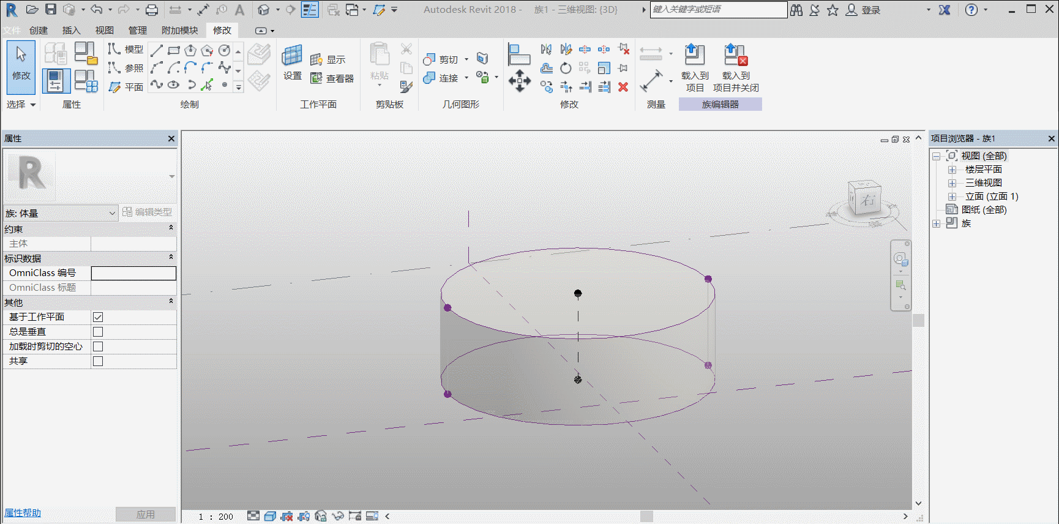This screenshot has width=1059, height=524.
Task: Click the red Delete X icon in Modify panel
Action: [623, 87]
